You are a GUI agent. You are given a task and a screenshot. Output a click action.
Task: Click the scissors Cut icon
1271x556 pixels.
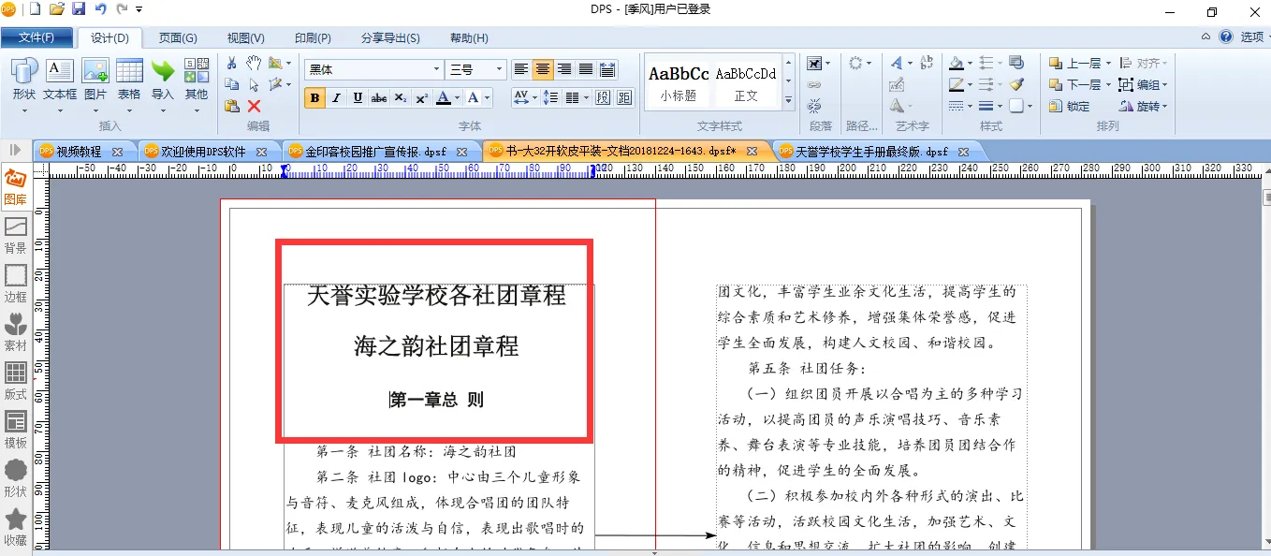point(231,63)
